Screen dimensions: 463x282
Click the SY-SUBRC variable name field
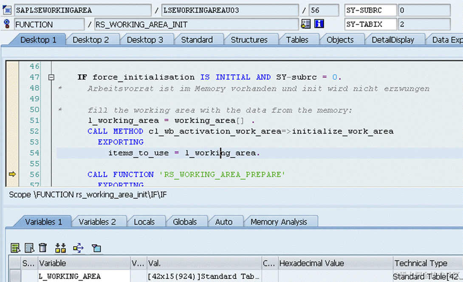coord(370,10)
